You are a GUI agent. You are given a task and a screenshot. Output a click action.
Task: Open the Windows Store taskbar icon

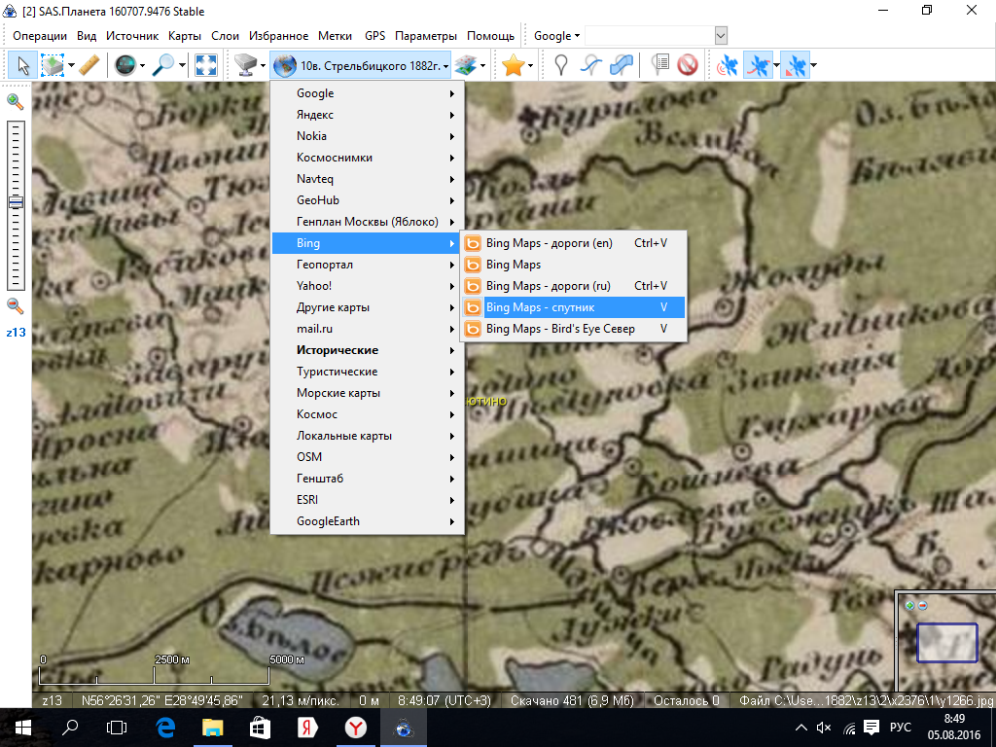[260, 728]
